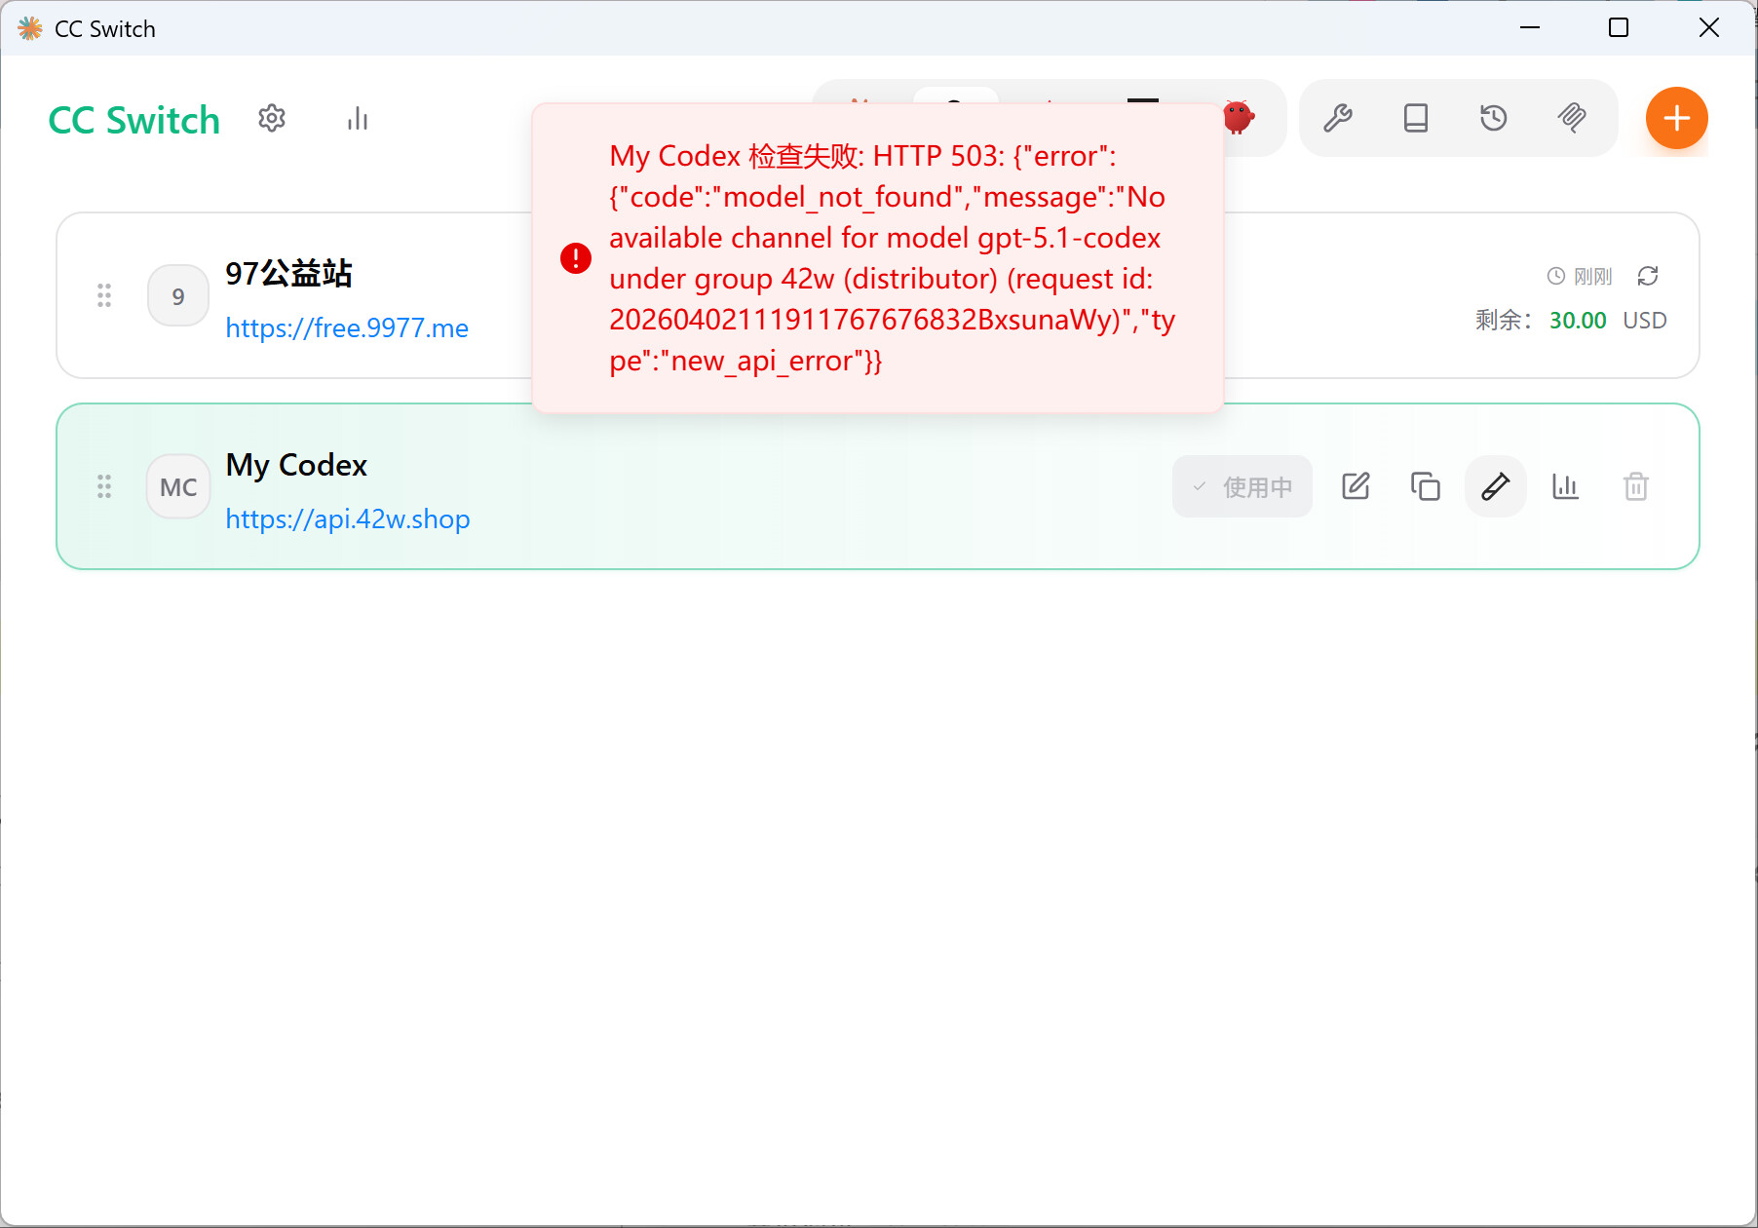This screenshot has width=1758, height=1228.
Task: Refresh balance for 97公益站
Action: pyautogui.click(x=1648, y=276)
